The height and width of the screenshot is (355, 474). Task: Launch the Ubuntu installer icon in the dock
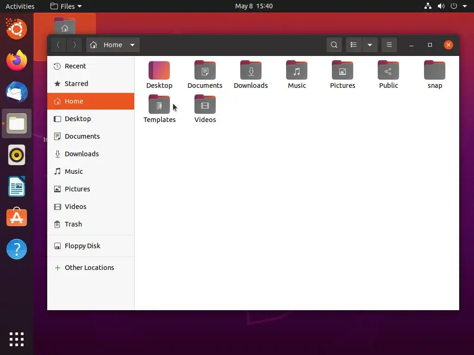(x=17, y=29)
